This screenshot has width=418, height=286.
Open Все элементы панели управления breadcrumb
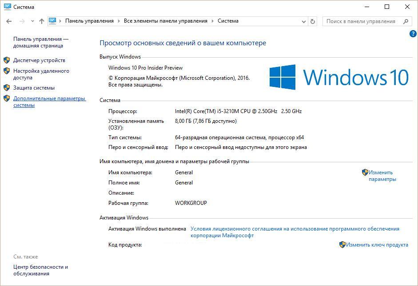[166, 21]
